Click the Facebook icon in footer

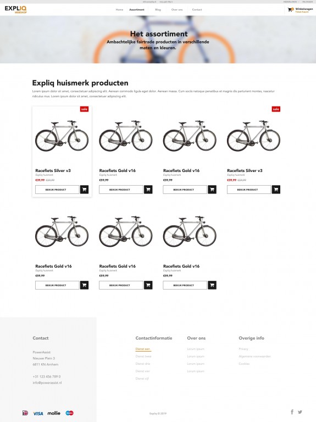point(292,412)
